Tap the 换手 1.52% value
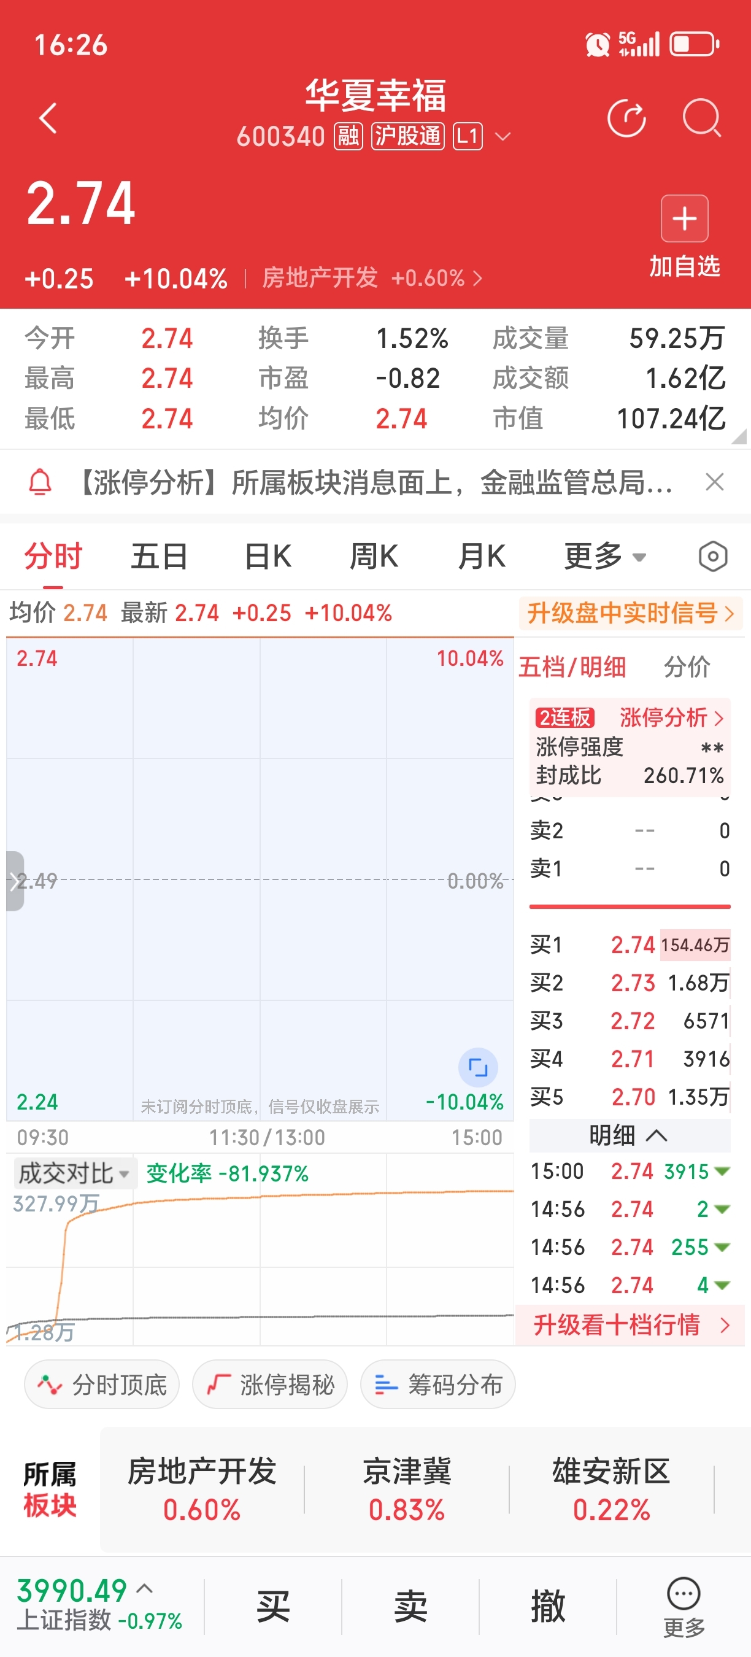This screenshot has width=751, height=1657. 412,338
